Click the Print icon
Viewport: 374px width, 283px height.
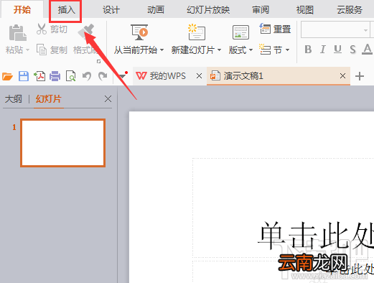[55, 76]
